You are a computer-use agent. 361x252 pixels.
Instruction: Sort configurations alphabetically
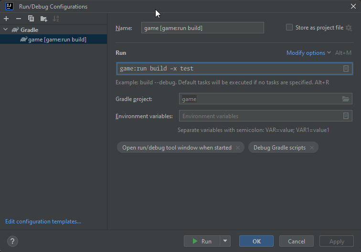[x=56, y=19]
